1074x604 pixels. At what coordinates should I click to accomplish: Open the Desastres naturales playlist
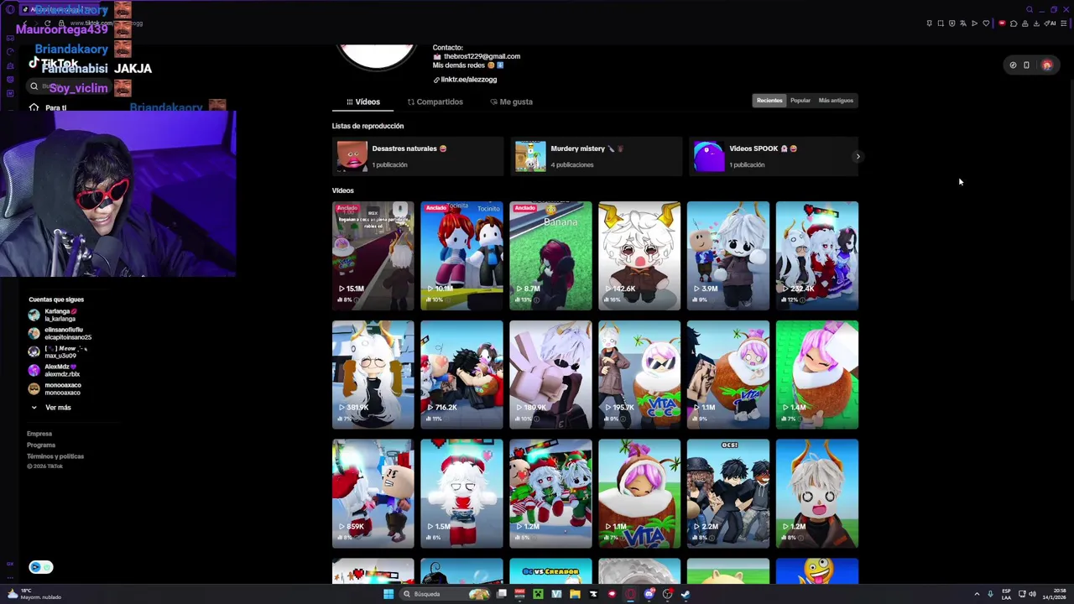(418, 156)
